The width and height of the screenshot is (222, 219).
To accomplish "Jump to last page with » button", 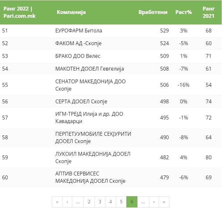I will [164, 202].
